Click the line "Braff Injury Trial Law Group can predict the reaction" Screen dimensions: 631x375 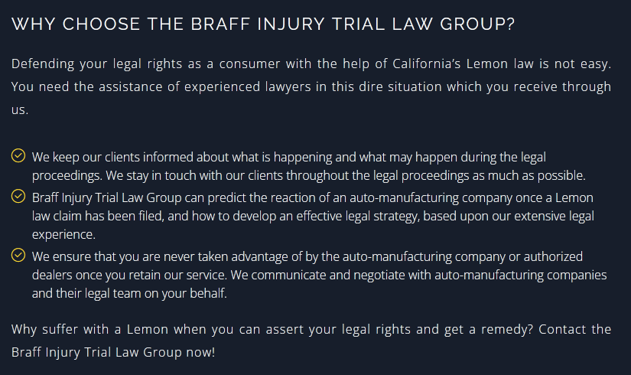[x=313, y=197]
